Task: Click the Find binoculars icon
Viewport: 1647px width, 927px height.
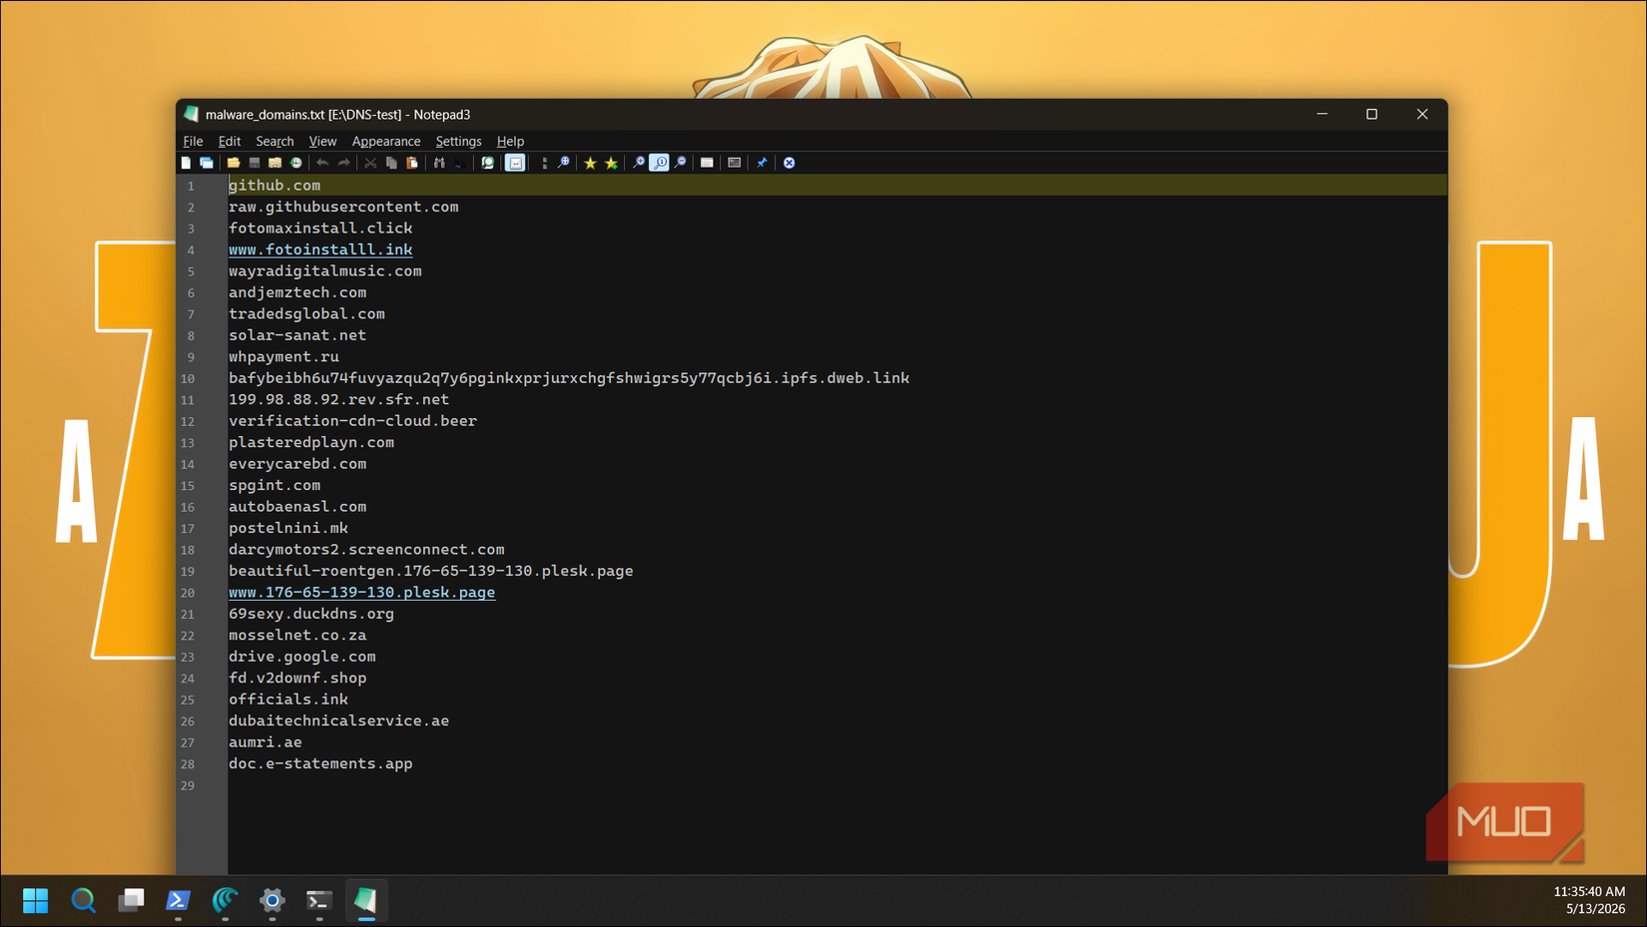Action: click(439, 163)
